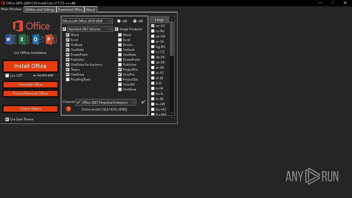Select the x86 architecture option
The height and width of the screenshot is (198, 352).
click(x=119, y=21)
